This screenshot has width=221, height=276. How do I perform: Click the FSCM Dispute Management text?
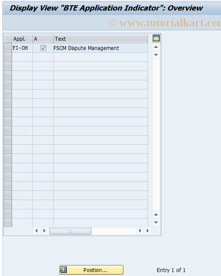(87, 48)
